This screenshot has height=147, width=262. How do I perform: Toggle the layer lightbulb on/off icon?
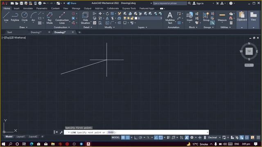(x=125, y=18)
